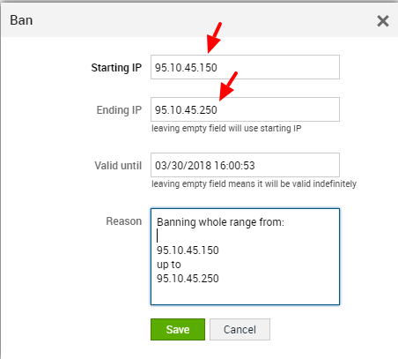Place cursor on 'up to' line in Reason
This screenshot has height=359, width=398.
[x=169, y=265]
